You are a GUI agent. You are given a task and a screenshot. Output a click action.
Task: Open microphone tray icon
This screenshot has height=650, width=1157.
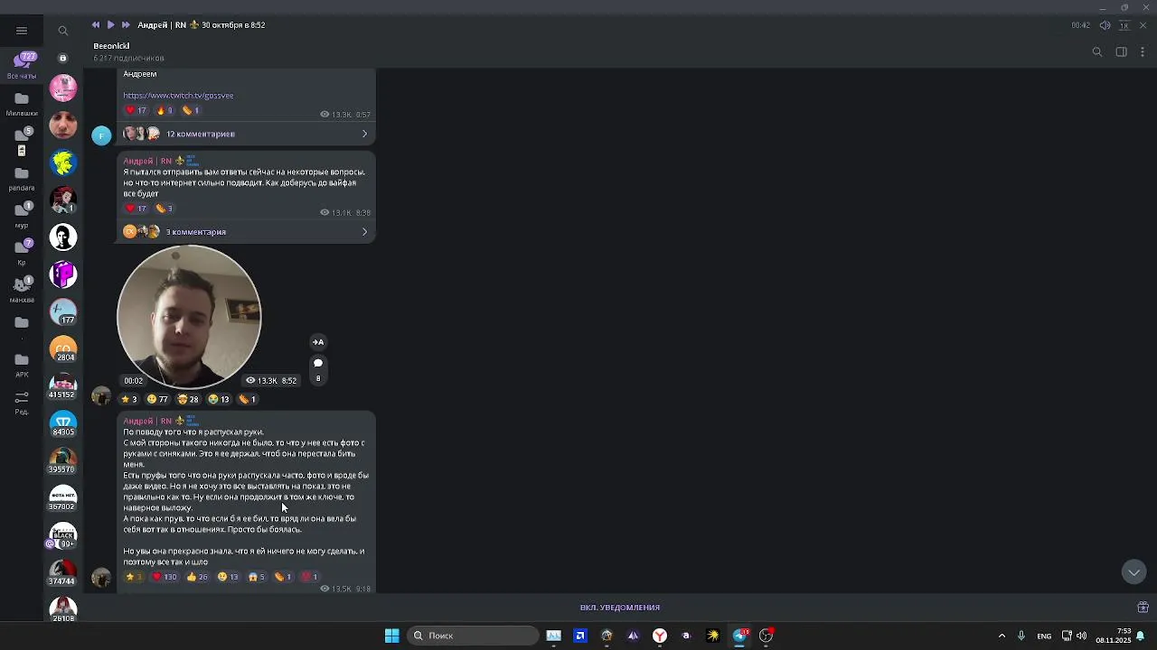tap(1021, 636)
